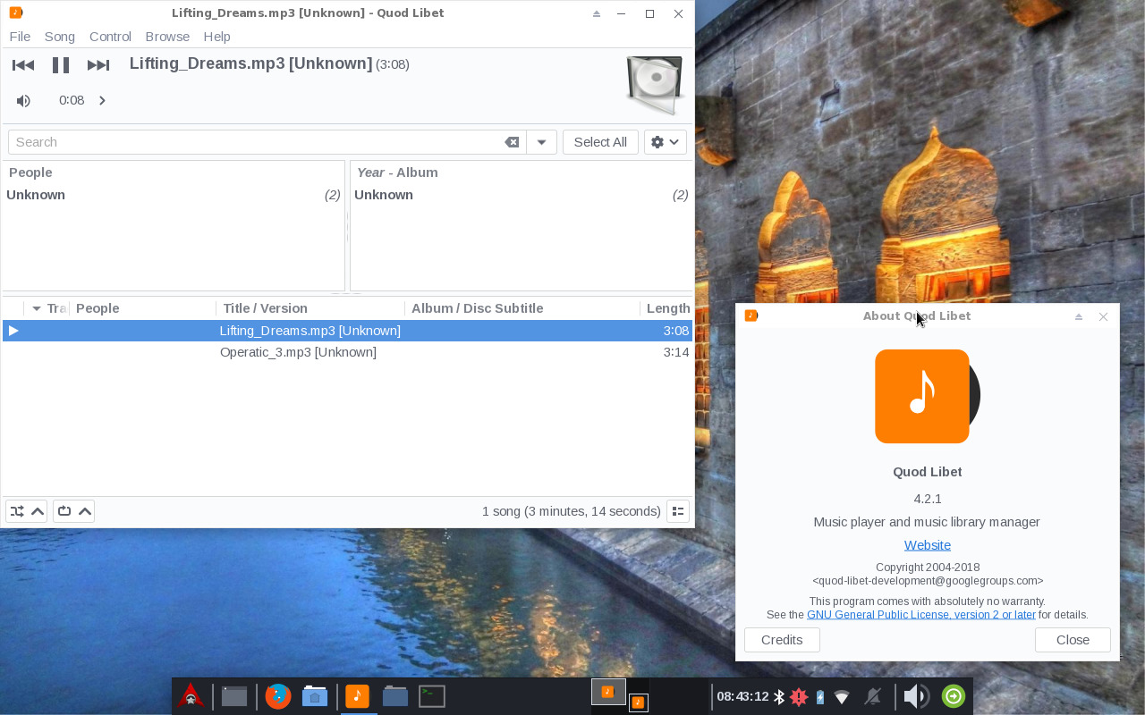Select Unknown in the People pane

173,195
